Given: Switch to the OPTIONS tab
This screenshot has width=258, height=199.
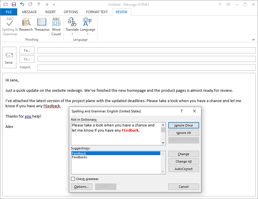Looking at the screenshot, I should coord(71,12).
